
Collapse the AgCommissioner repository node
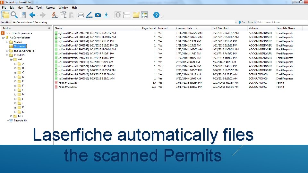3,37
